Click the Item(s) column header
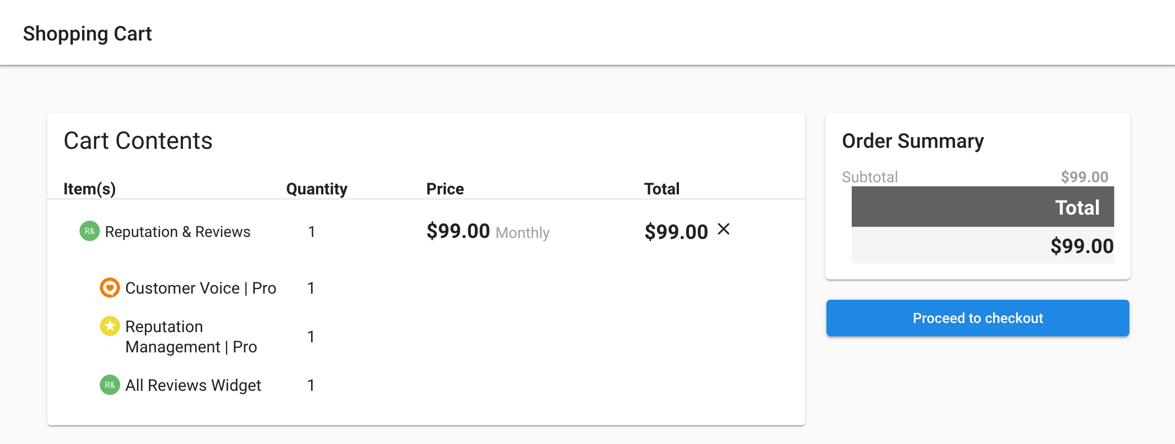Viewport: 1175px width, 444px height. [90, 189]
